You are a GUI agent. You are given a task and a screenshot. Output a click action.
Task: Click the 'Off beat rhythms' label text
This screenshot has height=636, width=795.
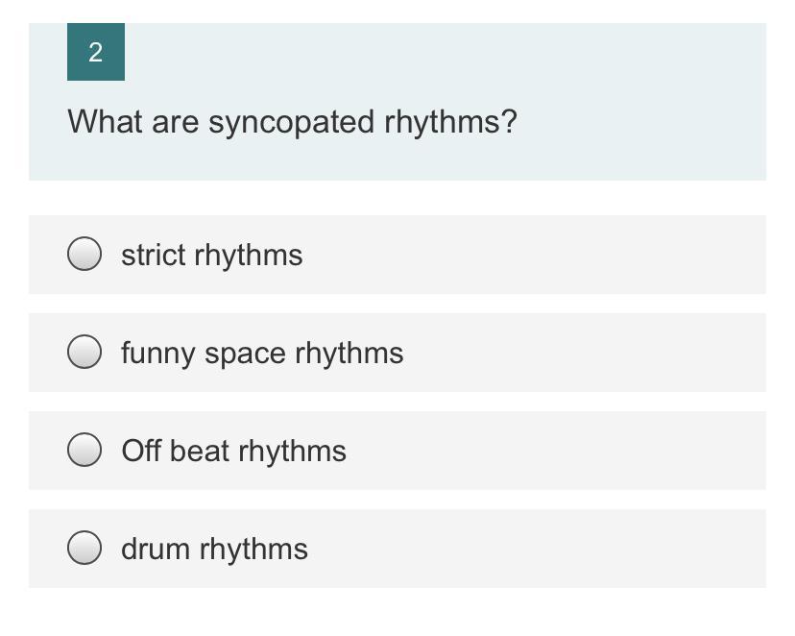233,452
